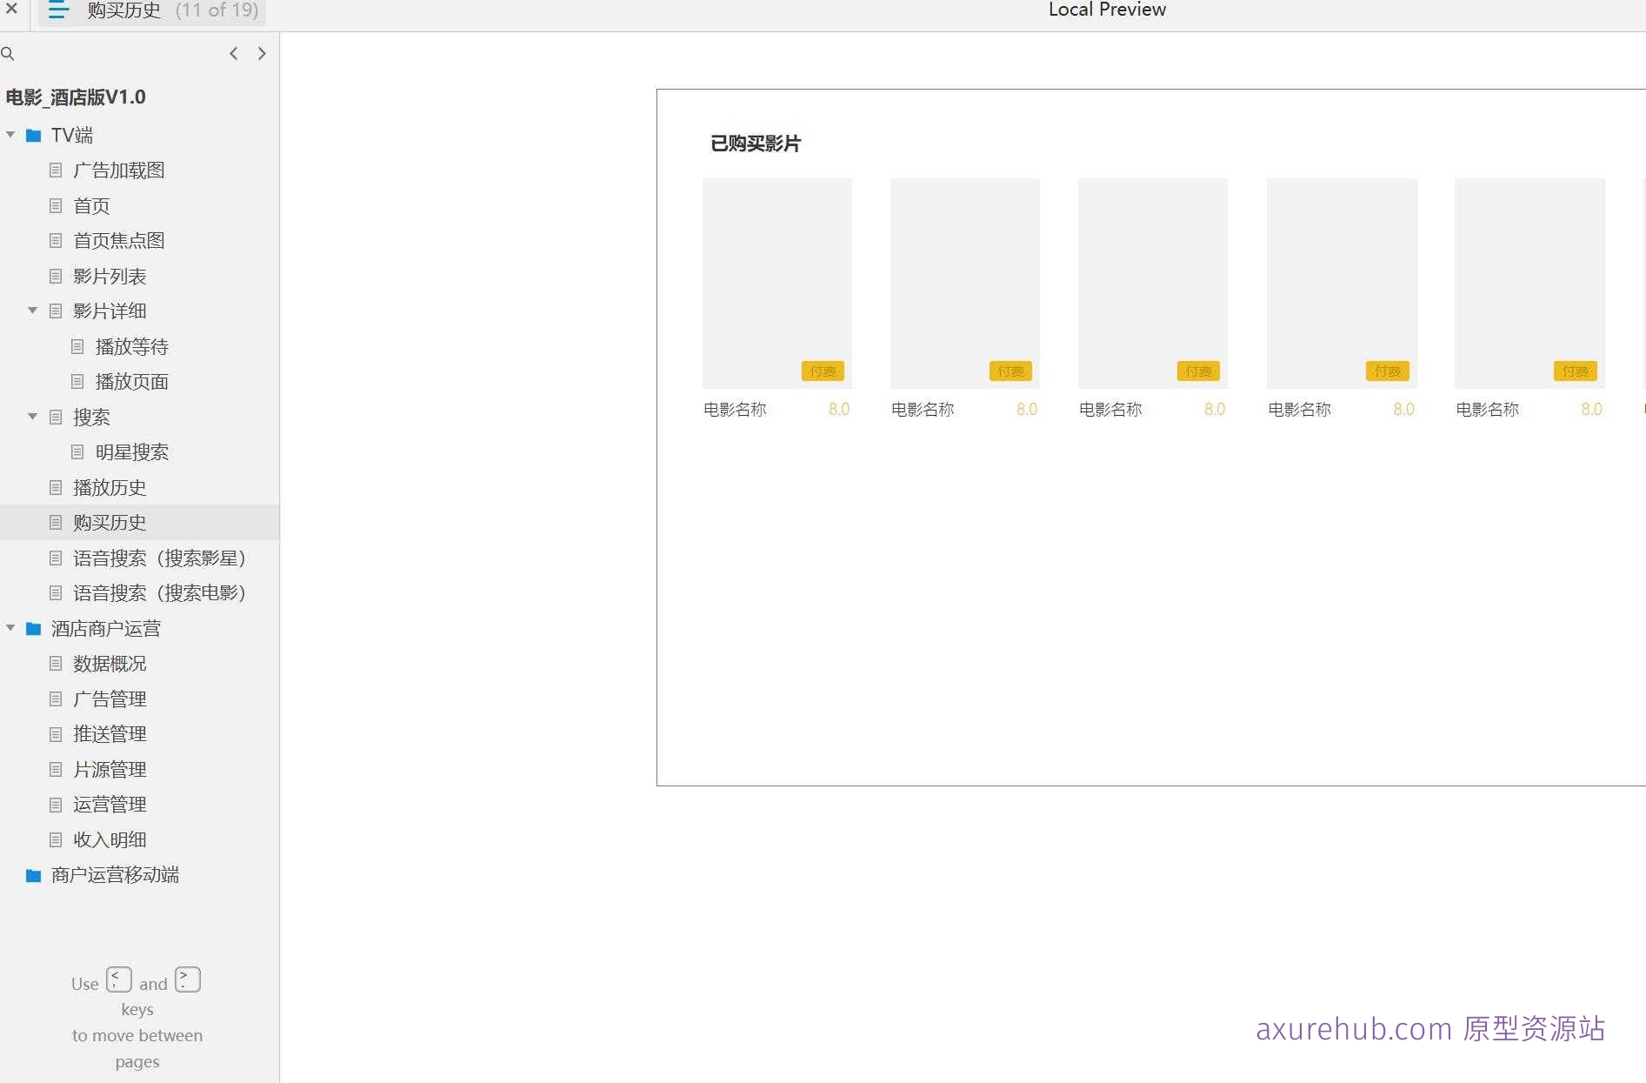
Task: Click page icon beside 播放等待
Action: point(77,347)
